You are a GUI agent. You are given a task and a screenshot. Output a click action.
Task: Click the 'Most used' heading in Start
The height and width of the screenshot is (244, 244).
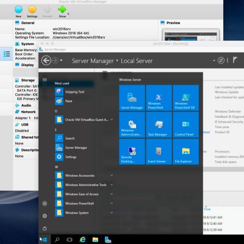(62, 83)
